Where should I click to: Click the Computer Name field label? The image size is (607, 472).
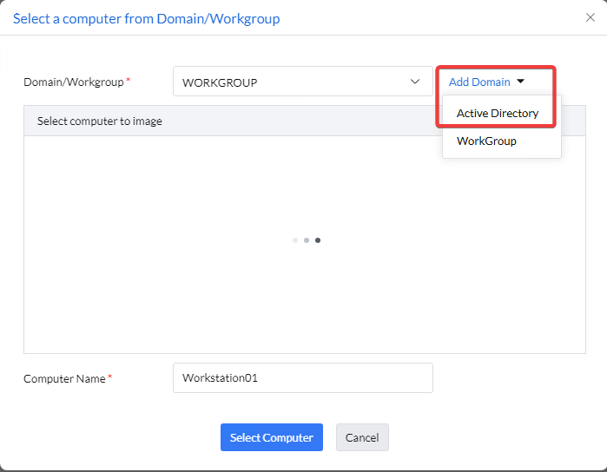click(x=64, y=379)
